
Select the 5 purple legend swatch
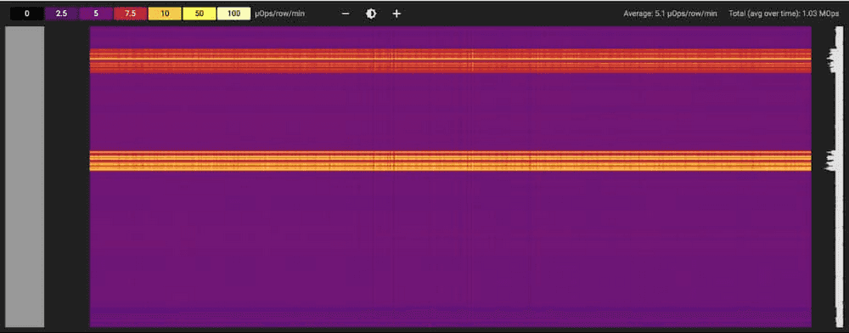[96, 14]
